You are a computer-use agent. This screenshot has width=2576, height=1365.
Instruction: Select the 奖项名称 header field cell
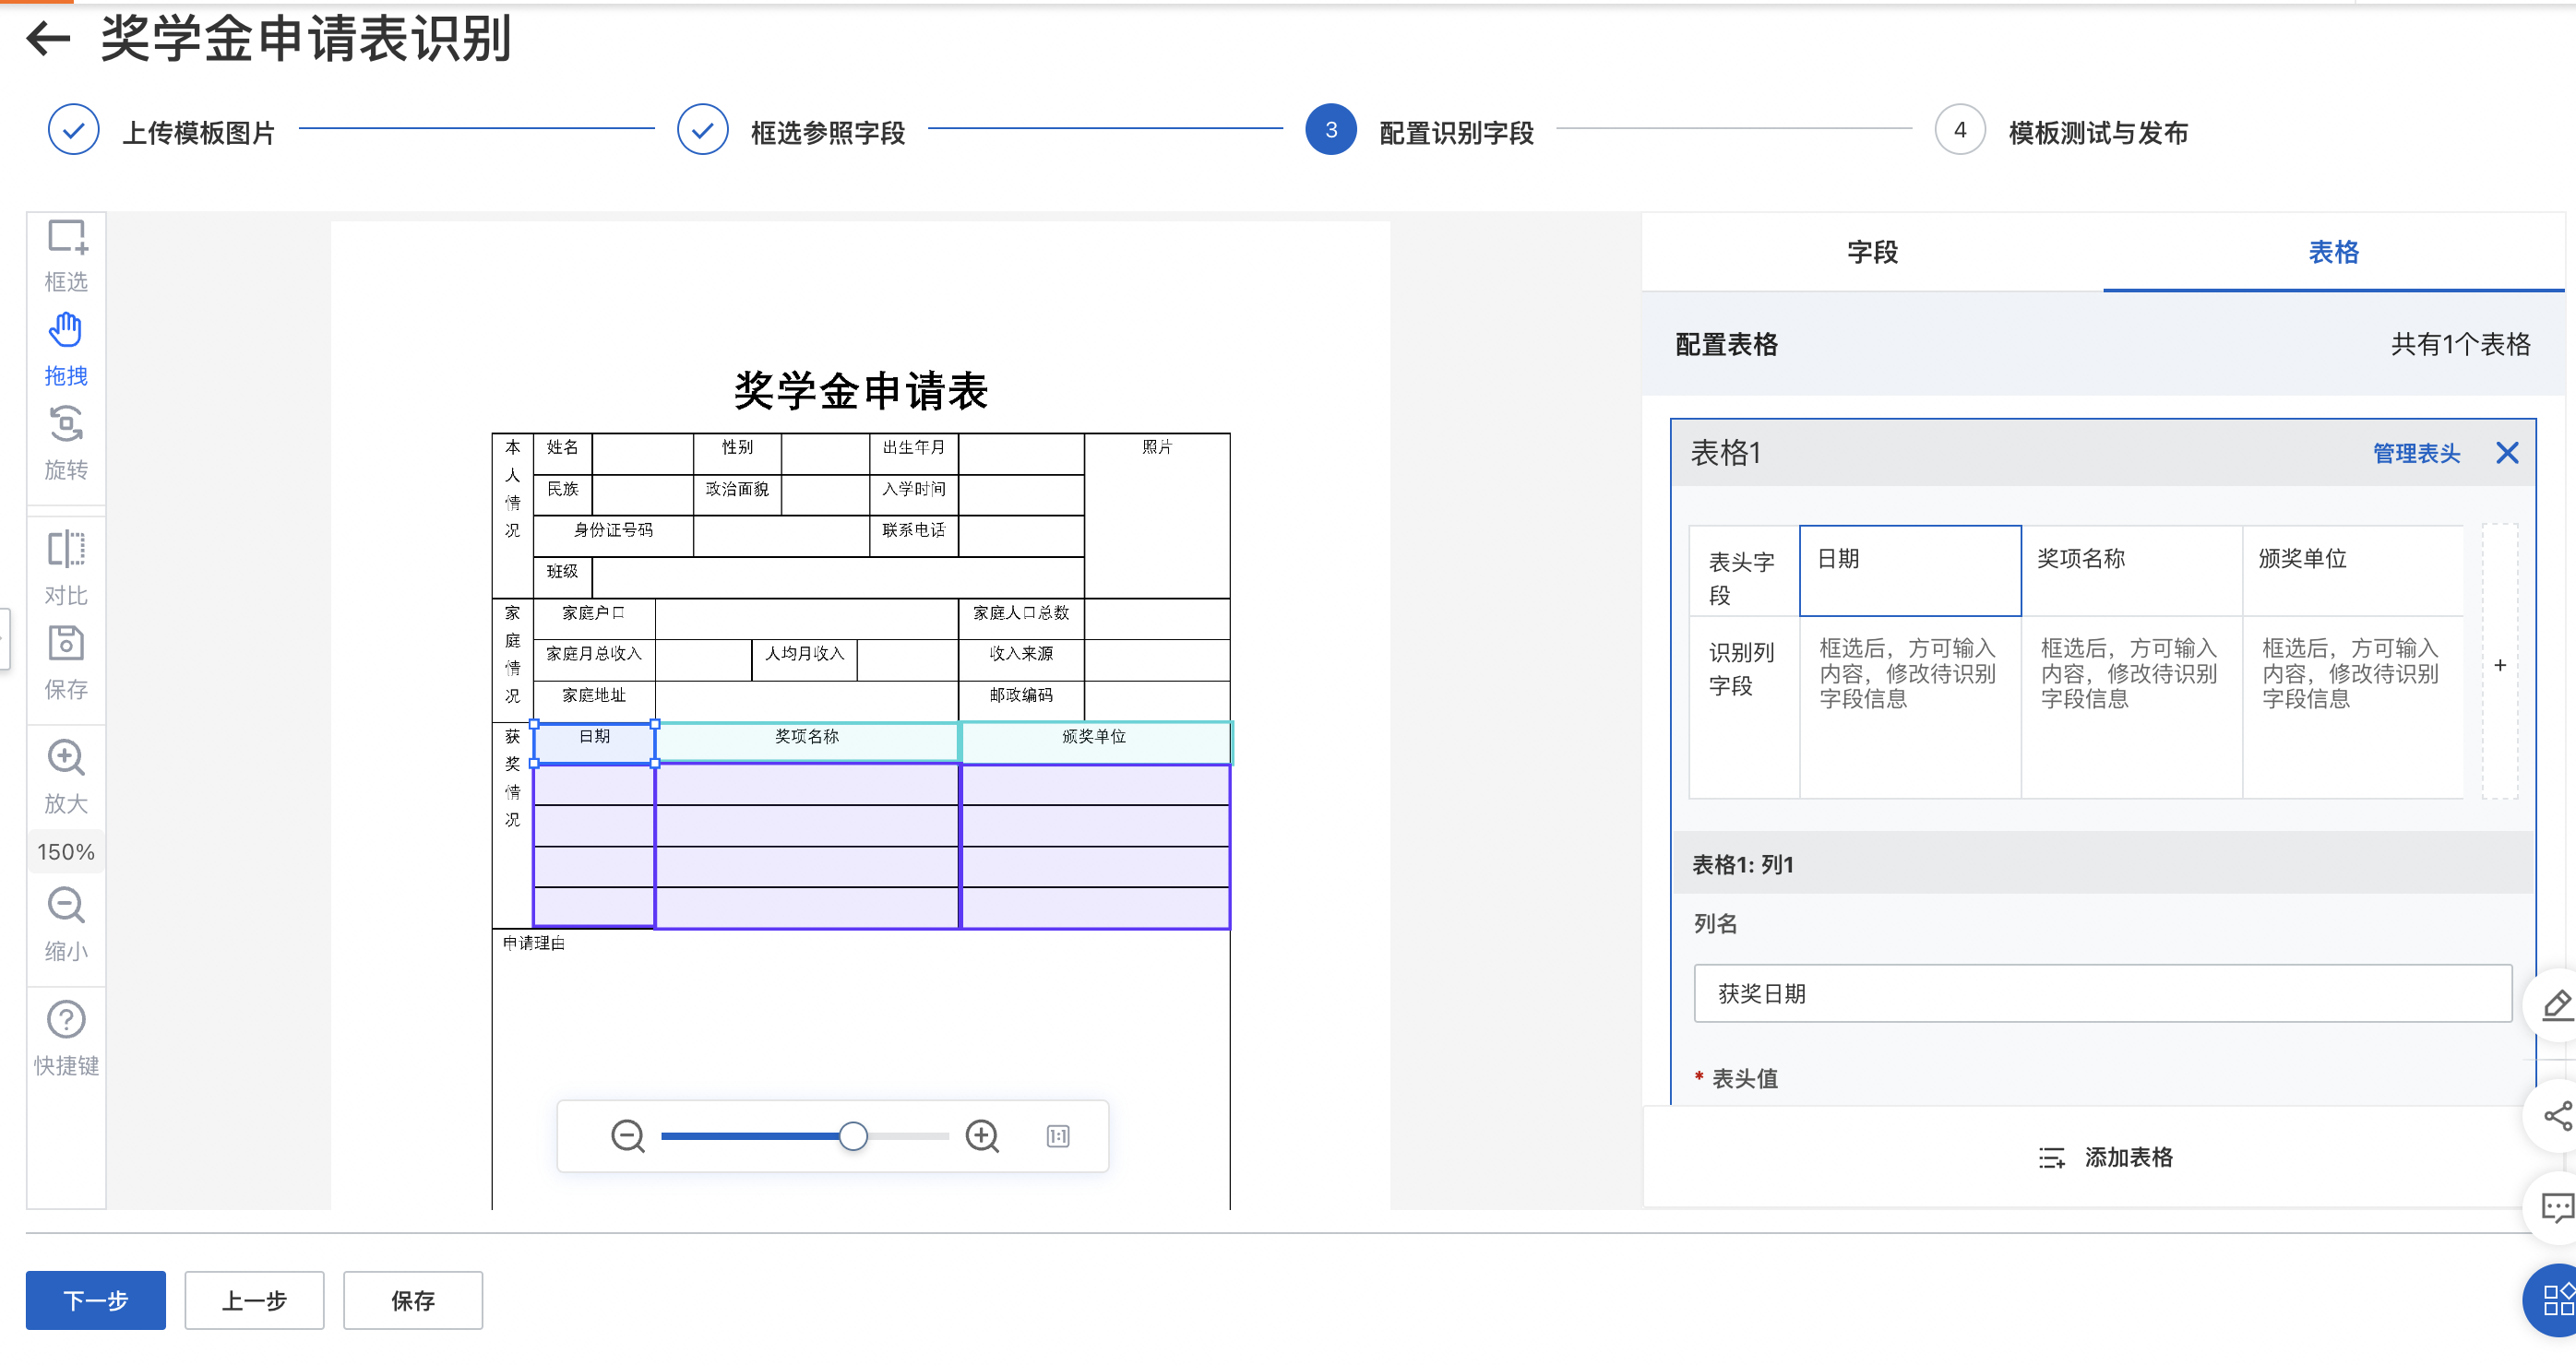coord(2131,571)
